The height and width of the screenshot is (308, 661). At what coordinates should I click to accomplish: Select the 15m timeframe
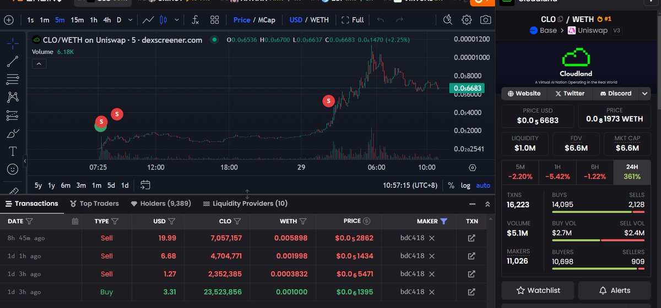coord(77,20)
